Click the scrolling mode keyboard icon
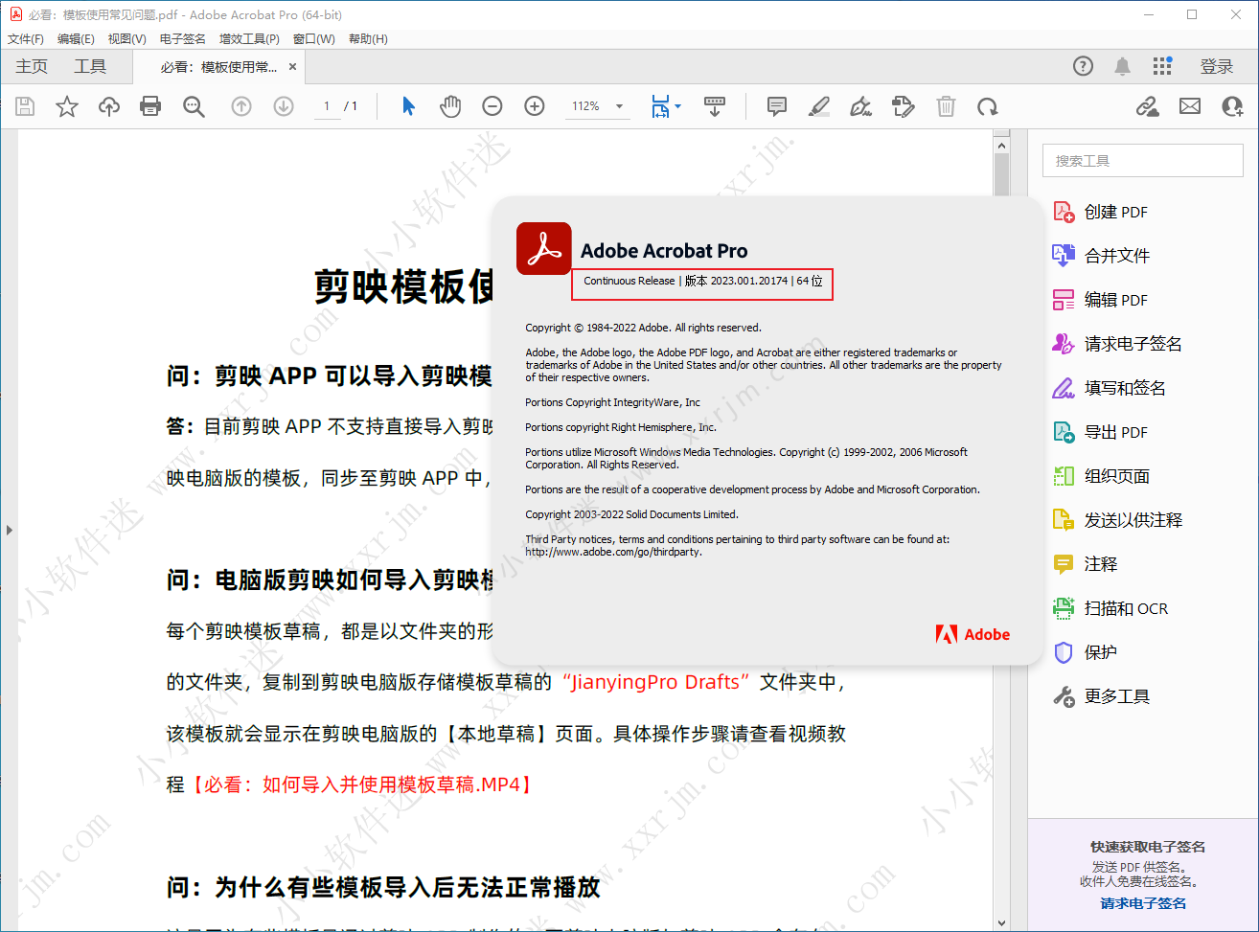Image resolution: width=1259 pixels, height=932 pixels. tap(715, 106)
